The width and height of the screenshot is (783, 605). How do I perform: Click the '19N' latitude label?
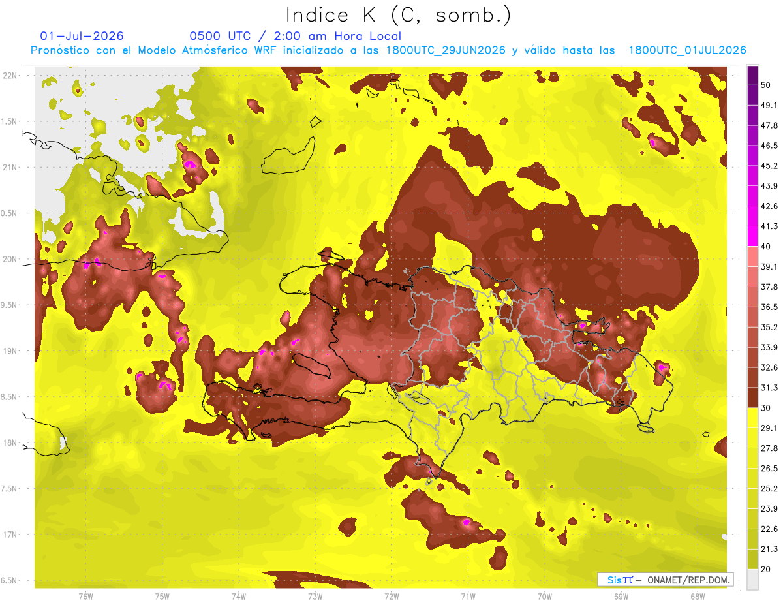point(10,351)
